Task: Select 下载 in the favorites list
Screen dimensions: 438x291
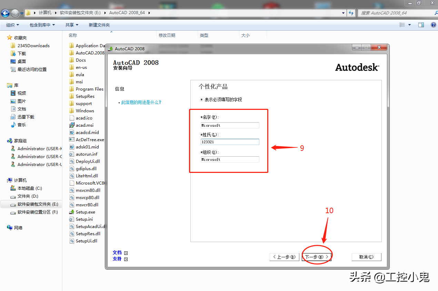Action: [x=22, y=53]
